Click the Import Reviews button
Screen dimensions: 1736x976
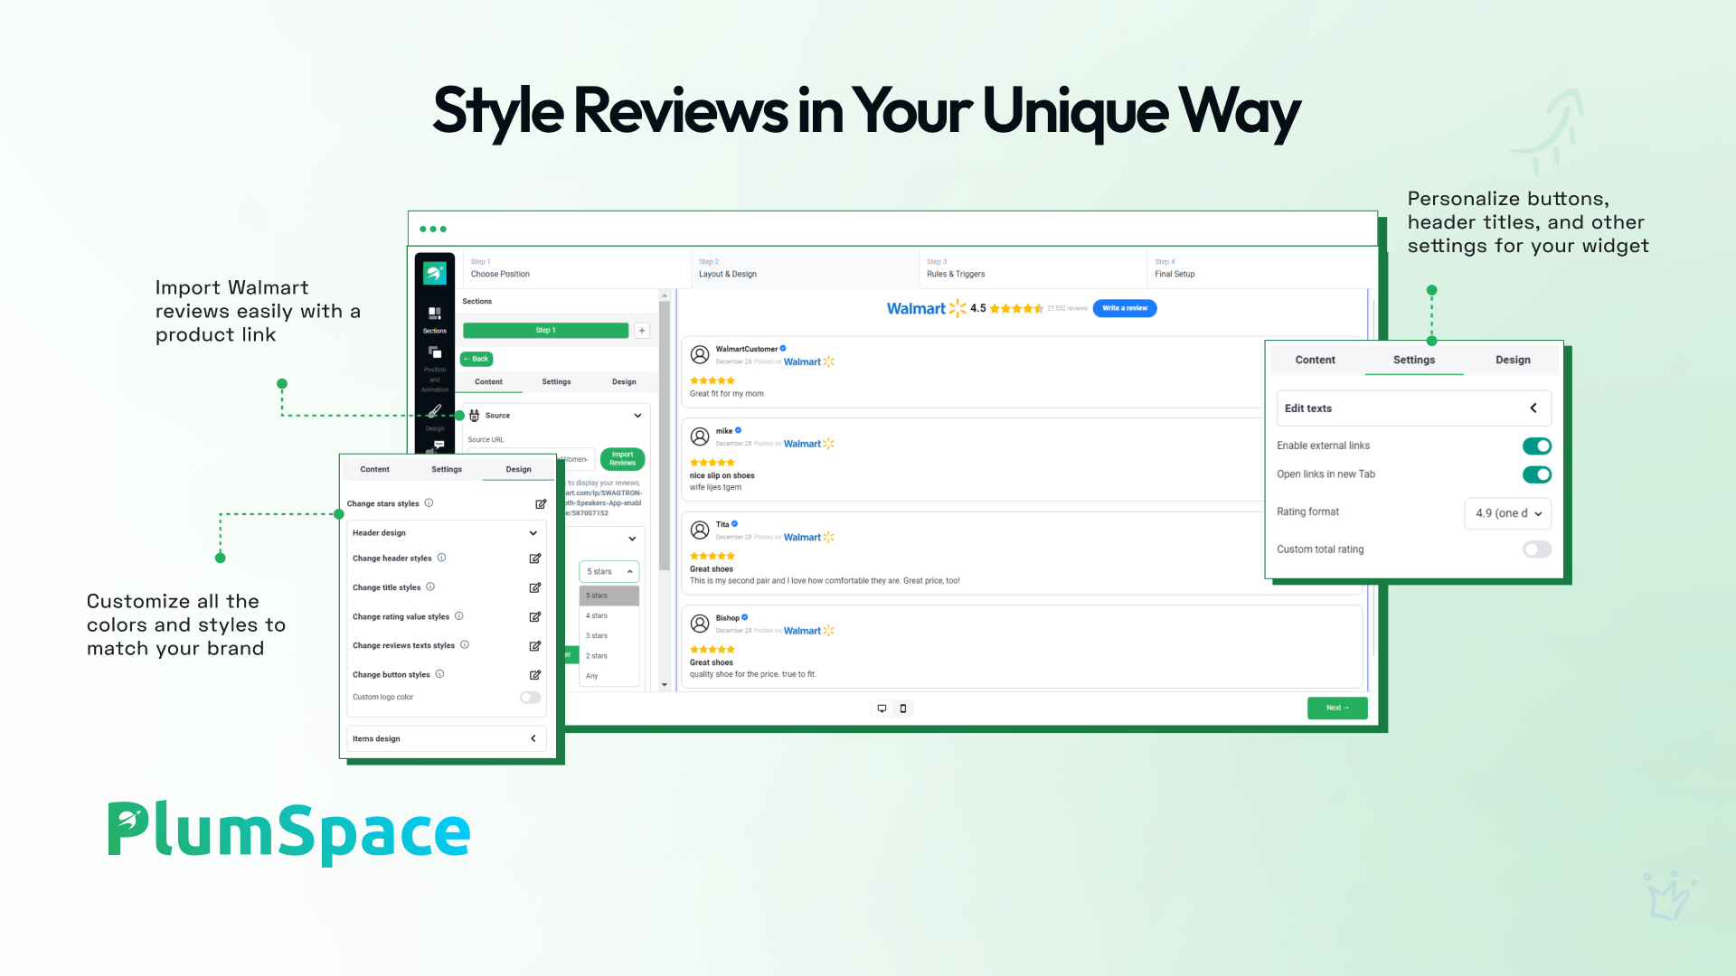(x=622, y=459)
